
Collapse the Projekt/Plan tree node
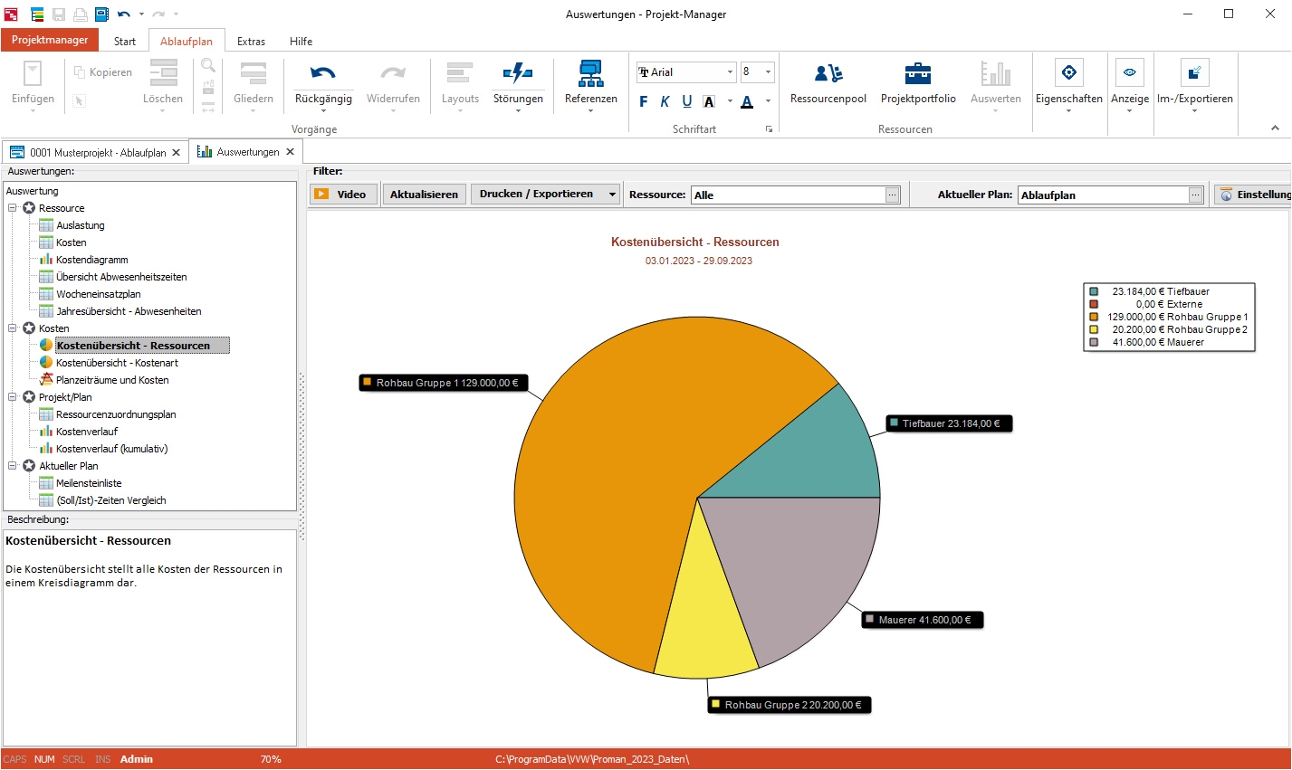coord(13,397)
